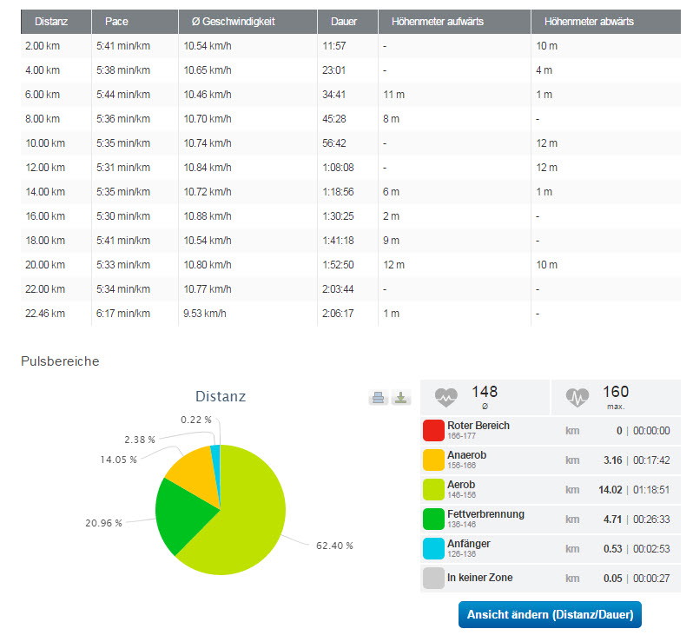
Task: Click the average heart rate icon
Action: pyautogui.click(x=446, y=397)
